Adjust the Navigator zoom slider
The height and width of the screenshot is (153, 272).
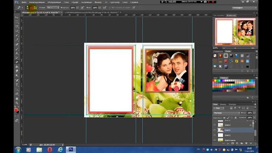[x=235, y=48]
